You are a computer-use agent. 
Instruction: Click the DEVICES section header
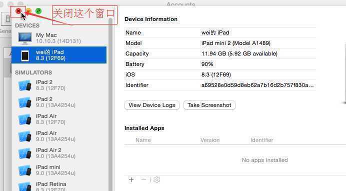27,25
